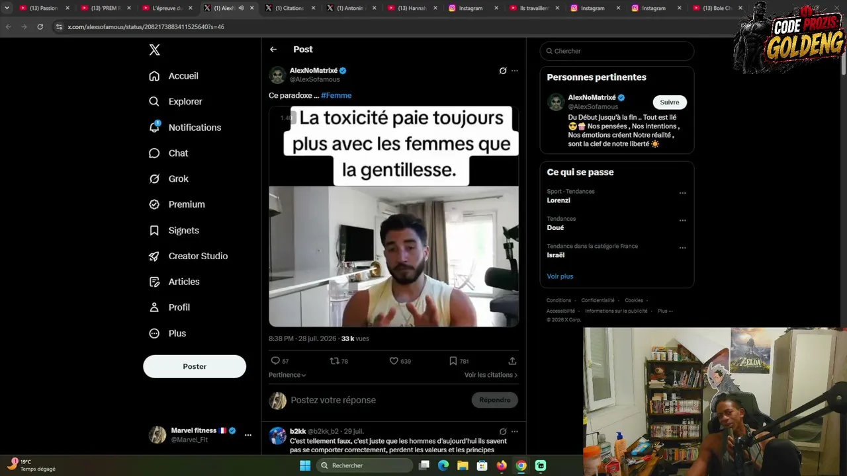The image size is (847, 476).
Task: Open Voir les citations link
Action: (x=491, y=375)
